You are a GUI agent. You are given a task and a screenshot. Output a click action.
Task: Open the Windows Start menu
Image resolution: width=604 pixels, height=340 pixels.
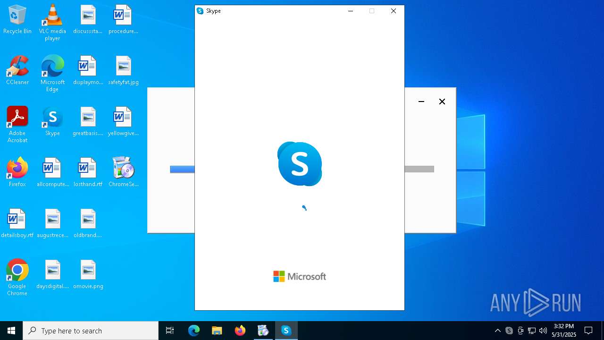click(x=11, y=331)
